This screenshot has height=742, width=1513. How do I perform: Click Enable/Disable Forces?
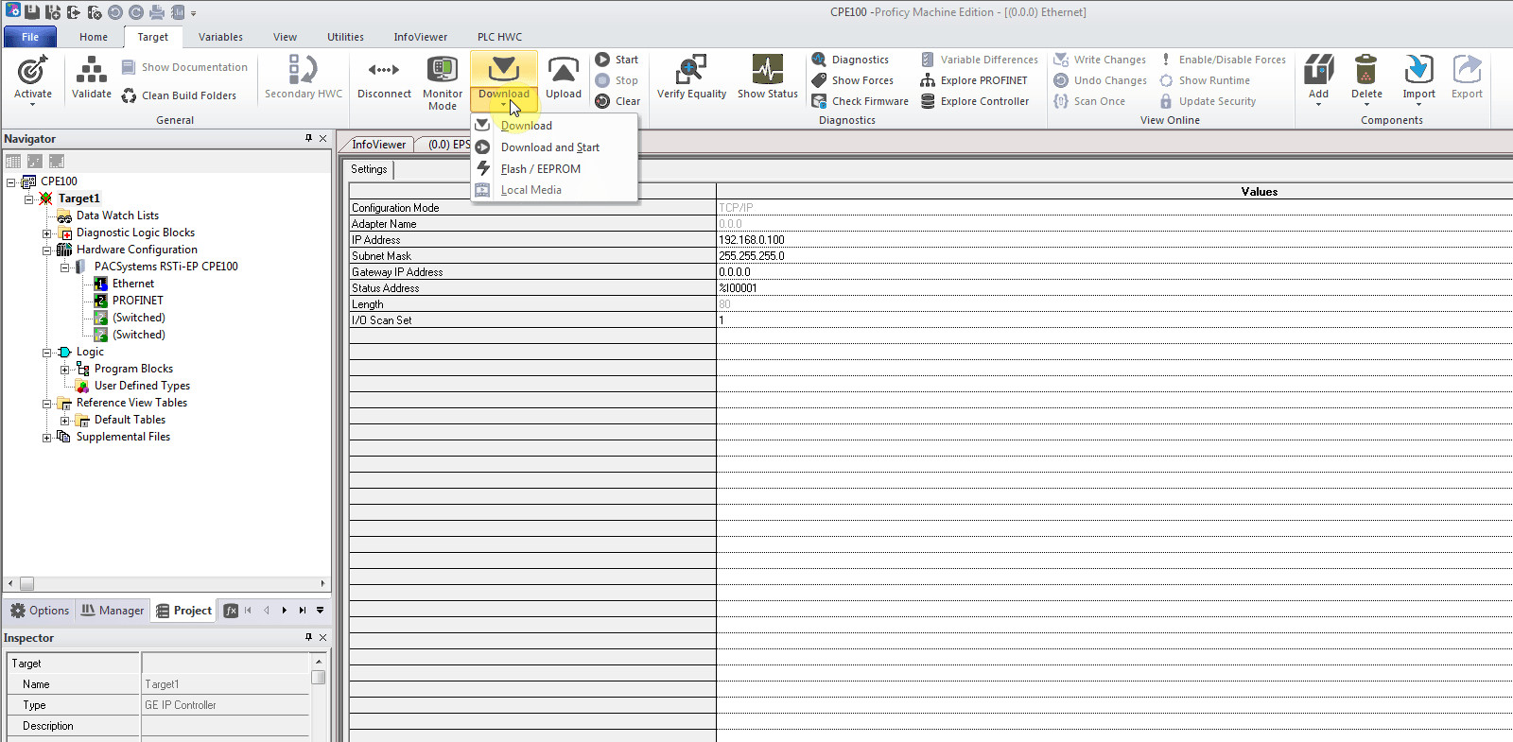[x=1223, y=60]
